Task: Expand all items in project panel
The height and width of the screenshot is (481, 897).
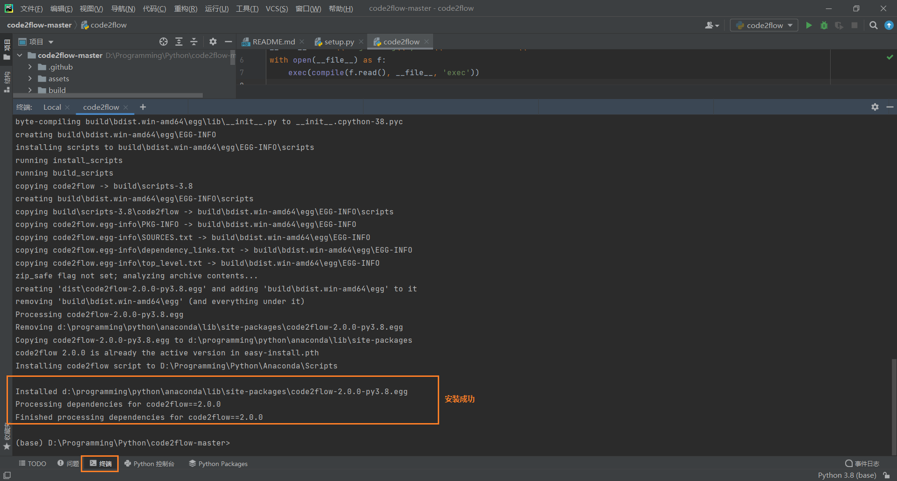Action: pos(179,42)
